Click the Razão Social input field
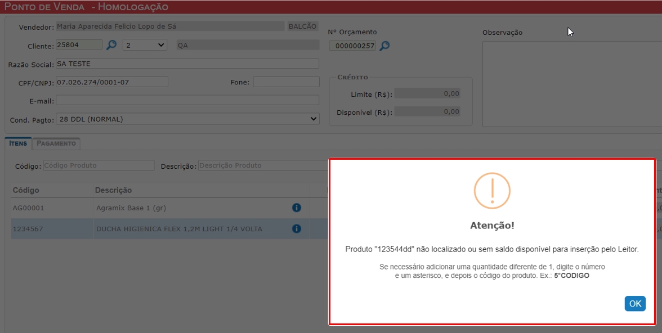662x333 pixels. click(x=187, y=64)
